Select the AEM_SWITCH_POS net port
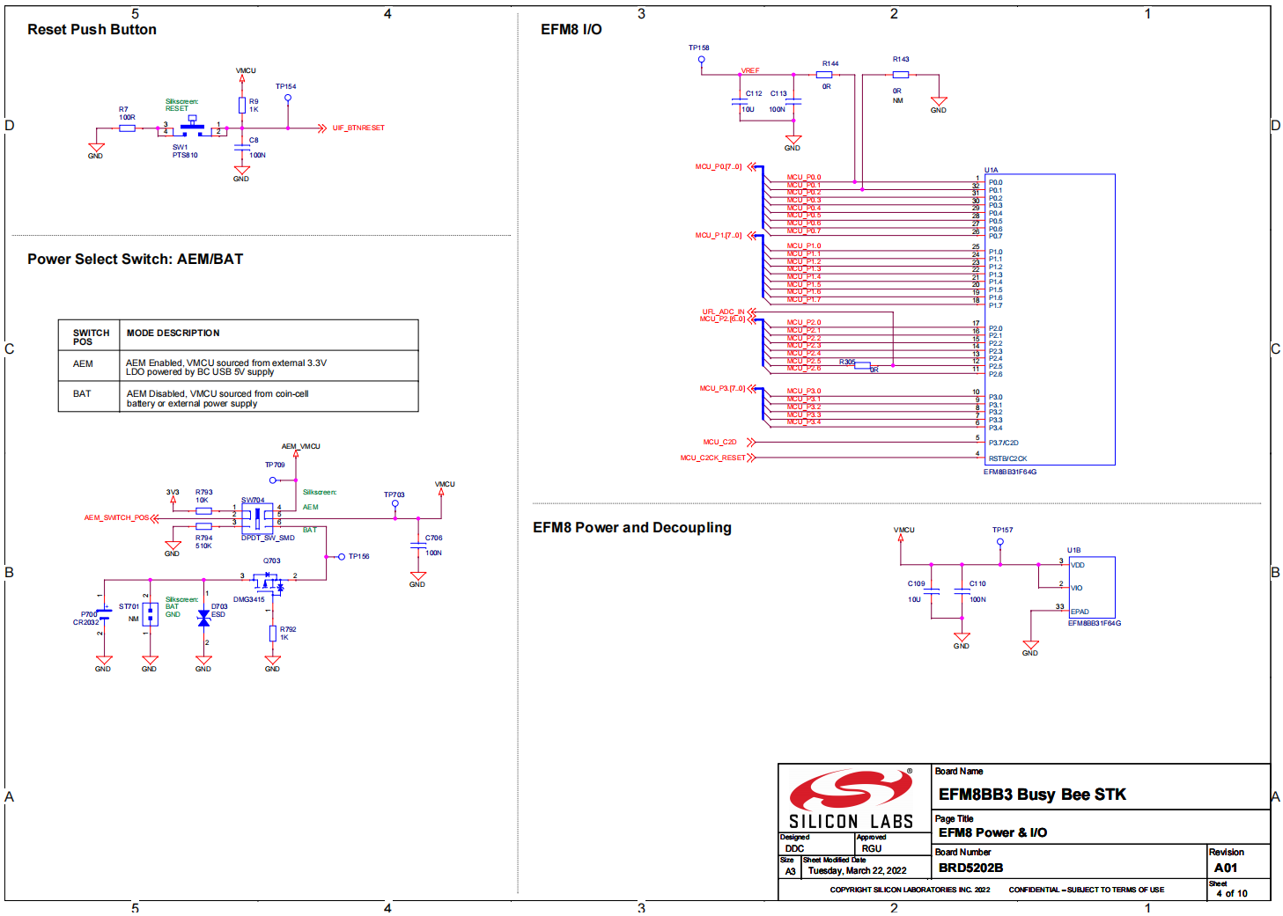Image resolution: width=1283 pixels, height=916 pixels. (117, 518)
